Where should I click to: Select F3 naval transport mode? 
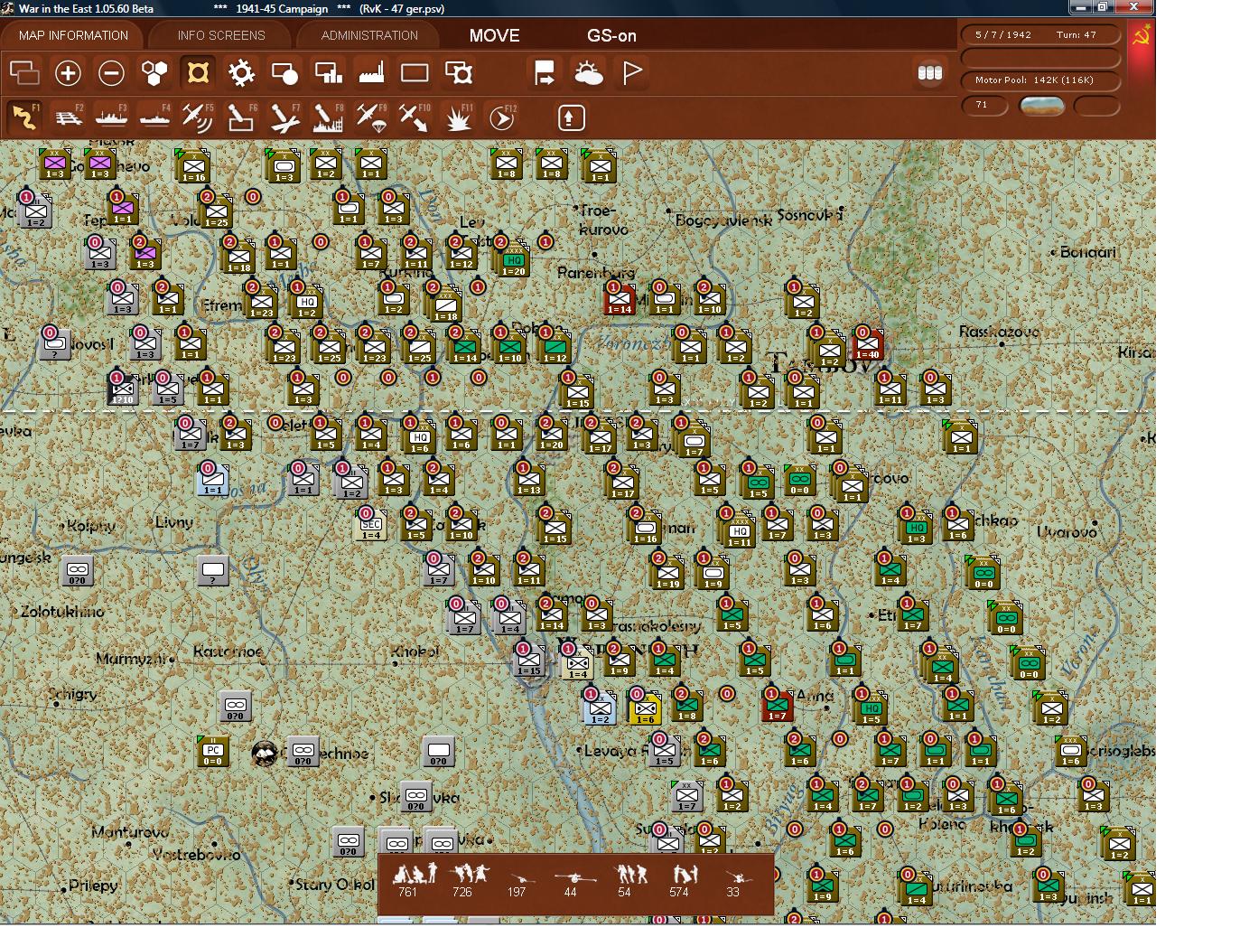(111, 117)
